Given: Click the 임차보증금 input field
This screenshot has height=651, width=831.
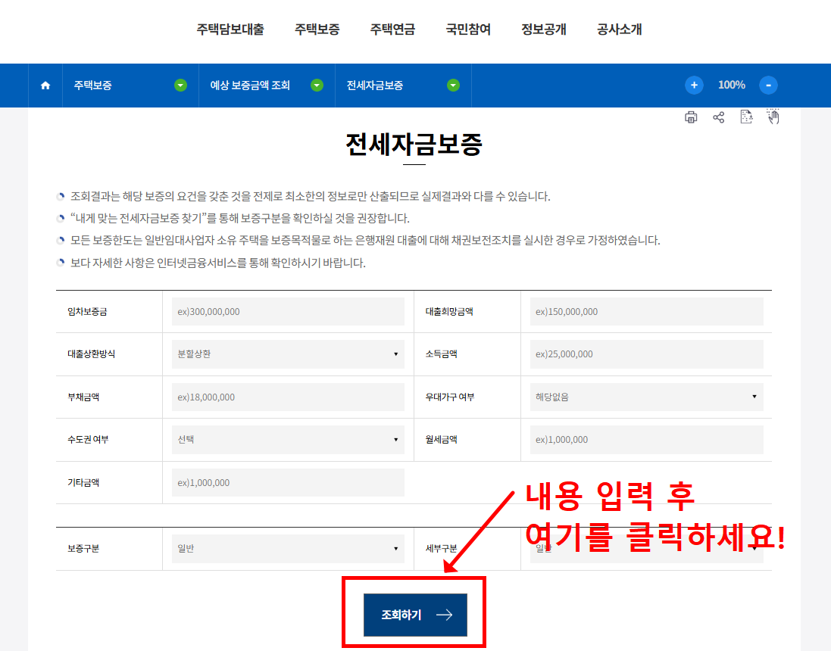Looking at the screenshot, I should [288, 310].
